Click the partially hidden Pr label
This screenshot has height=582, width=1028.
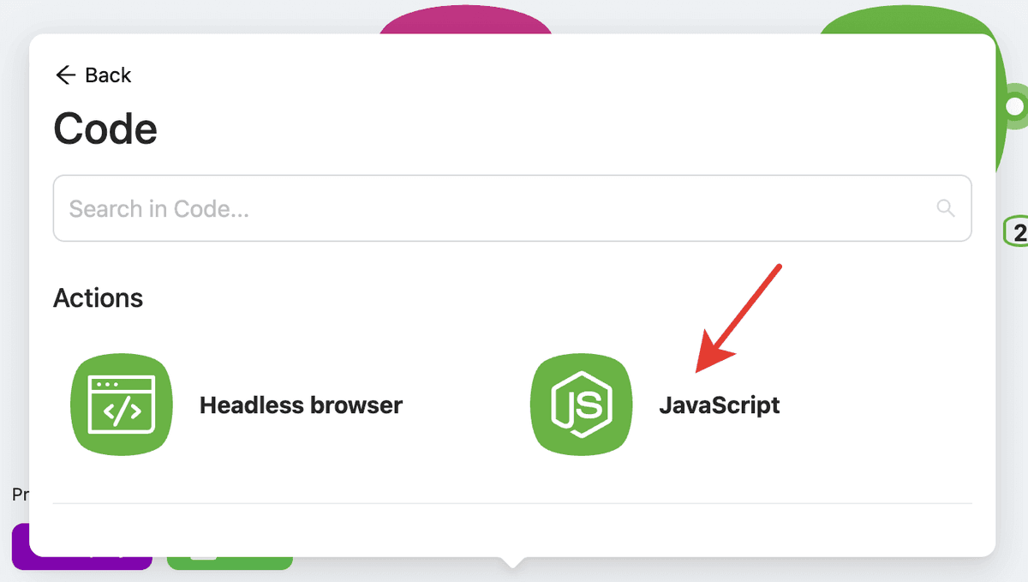tap(20, 495)
